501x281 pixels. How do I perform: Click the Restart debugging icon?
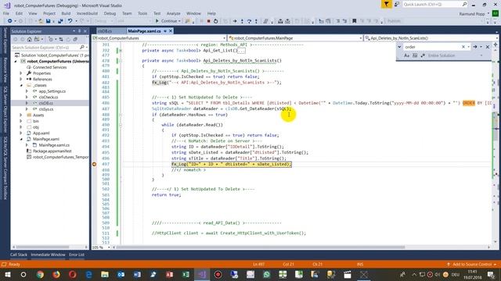click(216, 21)
